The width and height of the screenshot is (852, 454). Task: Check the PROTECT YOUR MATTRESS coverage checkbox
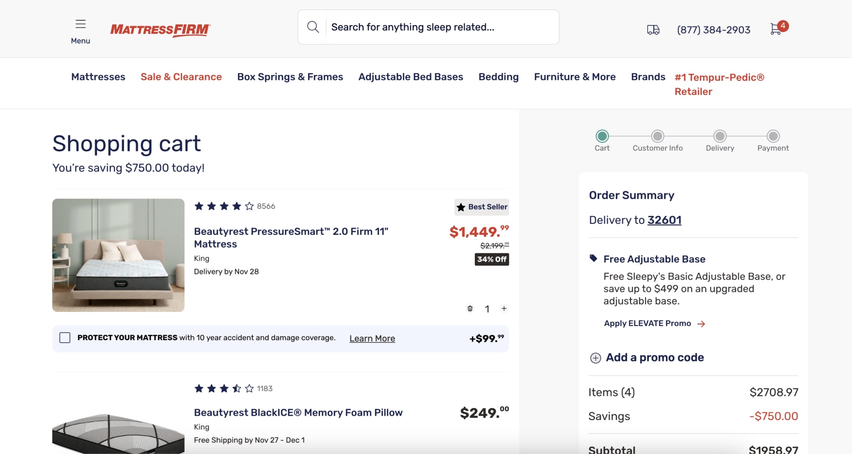(x=64, y=338)
